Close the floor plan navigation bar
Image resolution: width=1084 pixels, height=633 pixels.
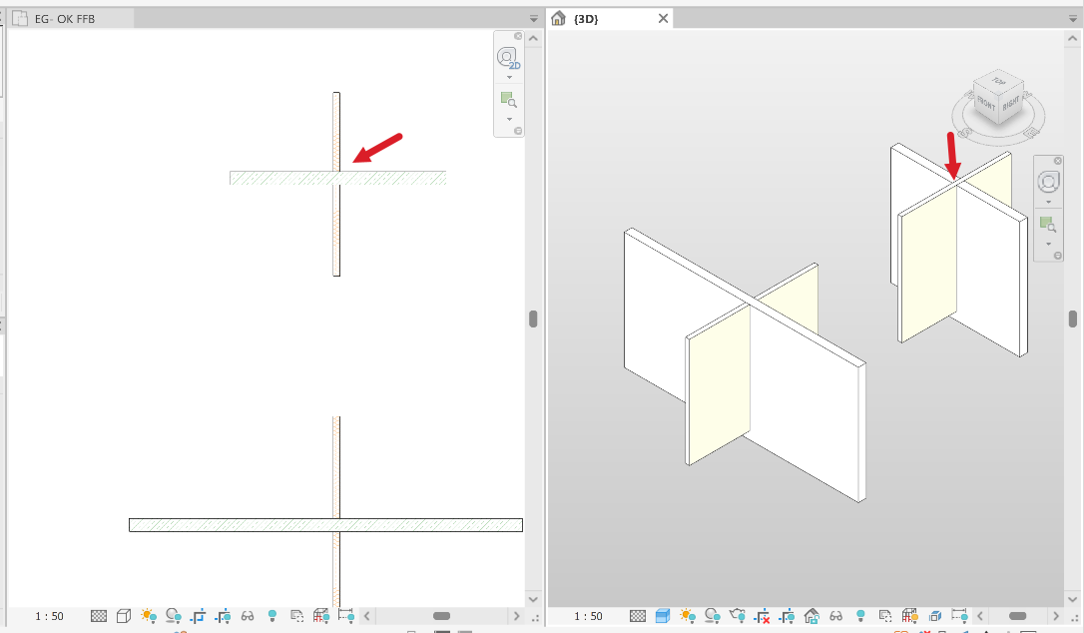(x=518, y=36)
